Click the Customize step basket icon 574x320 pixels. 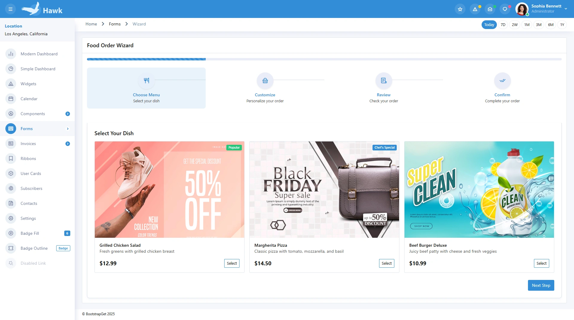tap(265, 80)
